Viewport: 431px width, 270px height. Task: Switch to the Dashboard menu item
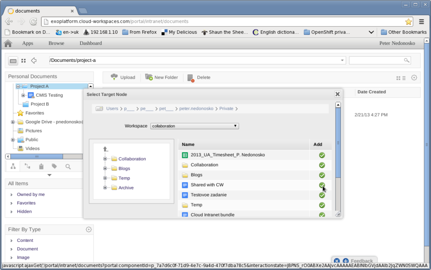click(90, 43)
